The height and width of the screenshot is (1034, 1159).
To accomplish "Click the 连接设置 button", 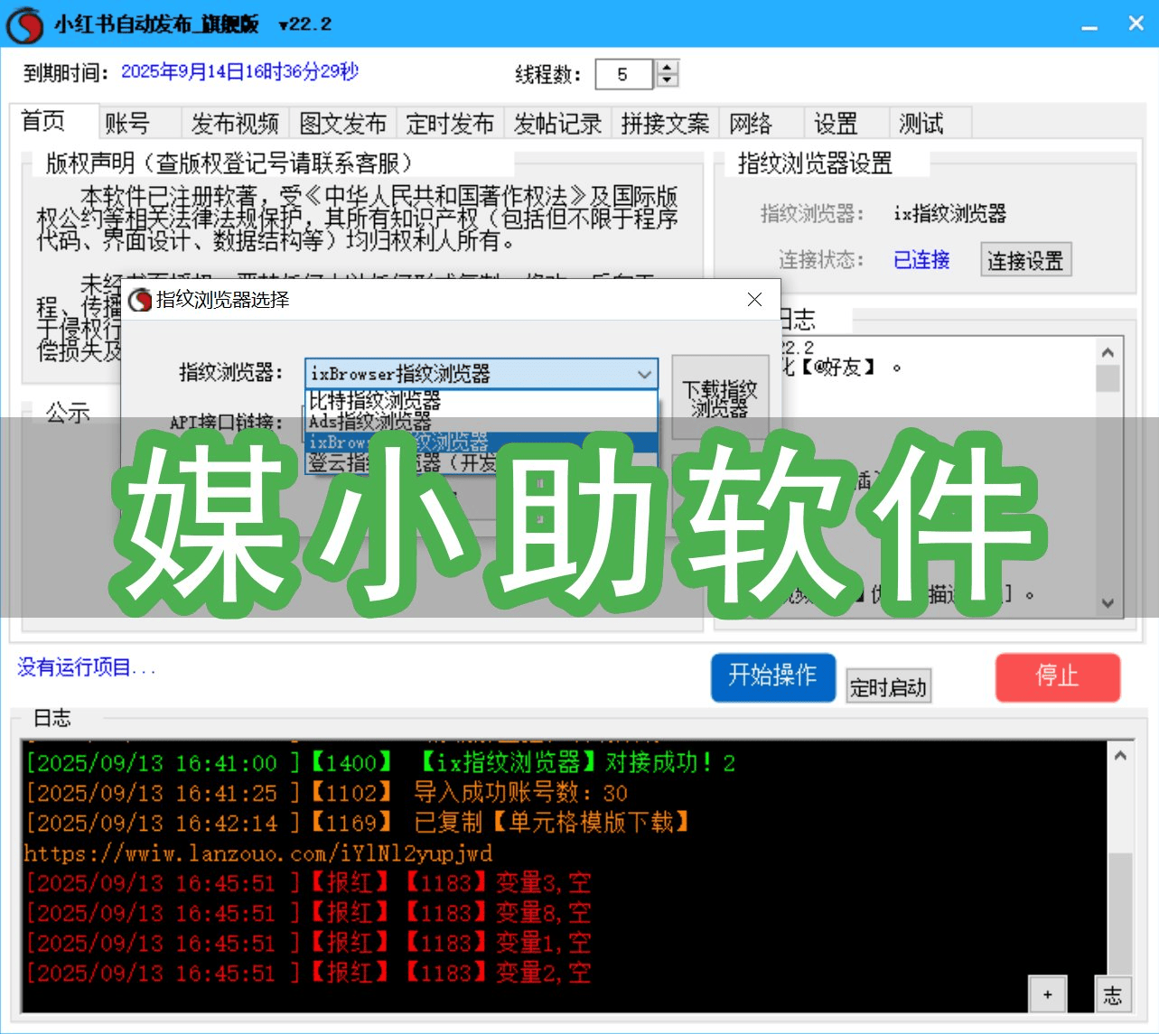I will click(x=1025, y=261).
